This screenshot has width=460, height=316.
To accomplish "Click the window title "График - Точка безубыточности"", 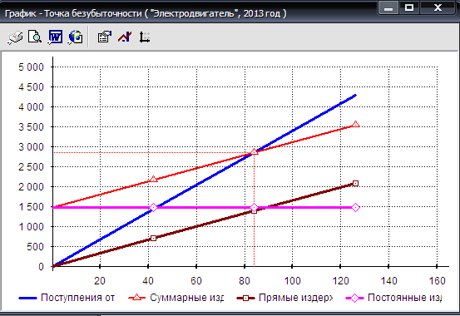I will pos(74,13).
